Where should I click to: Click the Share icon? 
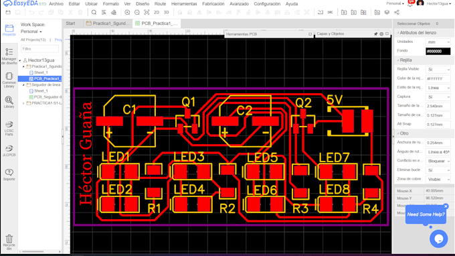pyautogui.click(x=397, y=13)
